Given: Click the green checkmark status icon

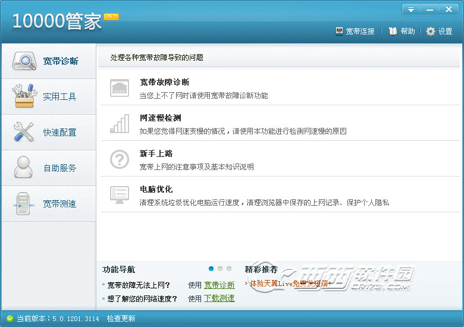Looking at the screenshot, I should click(x=10, y=319).
